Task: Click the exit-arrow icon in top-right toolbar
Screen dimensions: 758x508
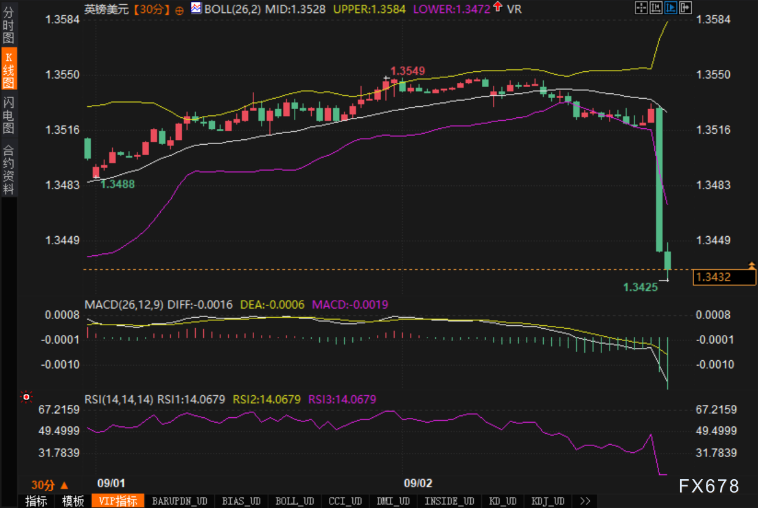Action: (686, 7)
